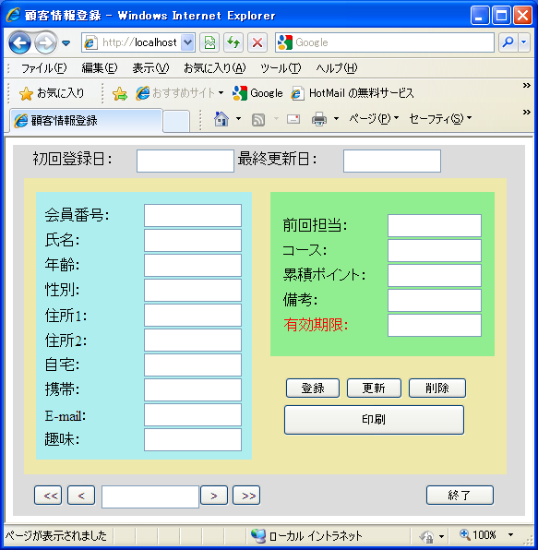Open the ページ(P) dropdown menu
This screenshot has width=538, height=550.
pyautogui.click(x=374, y=118)
